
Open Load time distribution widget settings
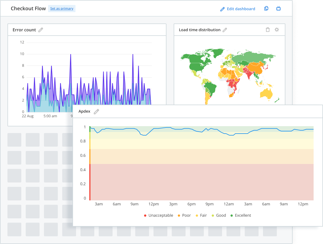click(x=277, y=30)
